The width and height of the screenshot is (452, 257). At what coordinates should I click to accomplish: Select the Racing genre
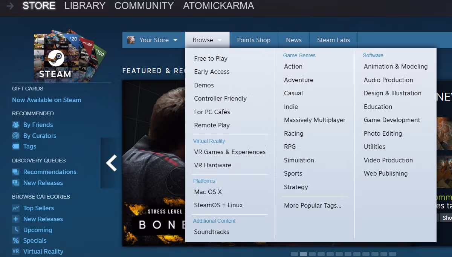[293, 133]
